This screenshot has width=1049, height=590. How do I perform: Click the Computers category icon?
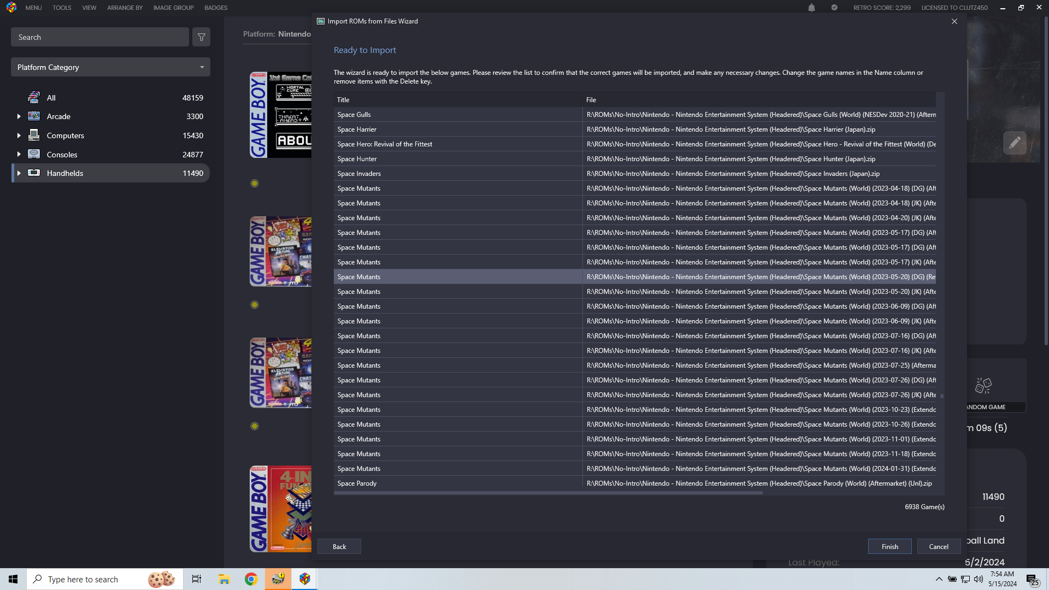34,135
